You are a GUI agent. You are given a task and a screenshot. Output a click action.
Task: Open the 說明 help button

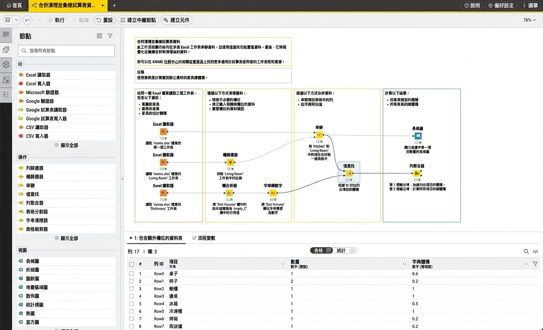(472, 6)
